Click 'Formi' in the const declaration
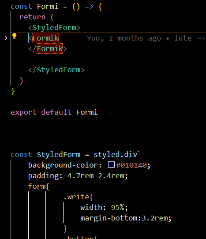 48,7
